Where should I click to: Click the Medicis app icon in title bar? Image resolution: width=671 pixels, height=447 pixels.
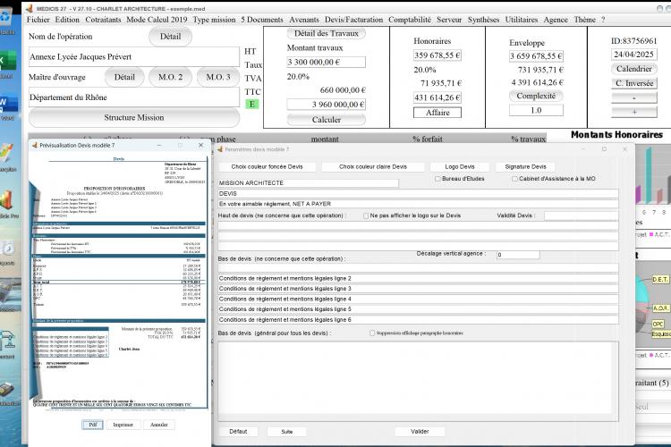(30, 8)
